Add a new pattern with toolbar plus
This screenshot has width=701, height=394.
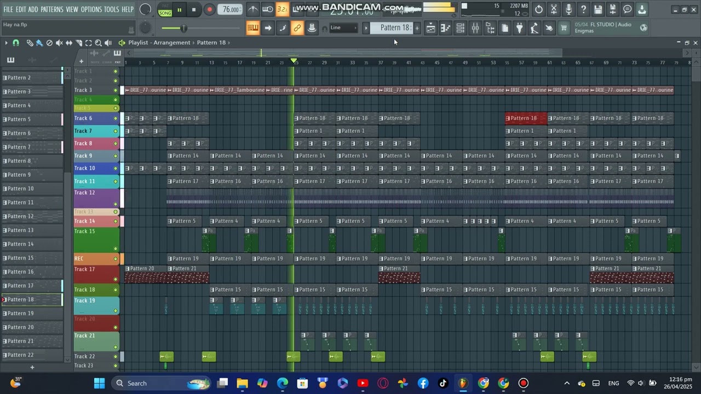[x=417, y=28]
